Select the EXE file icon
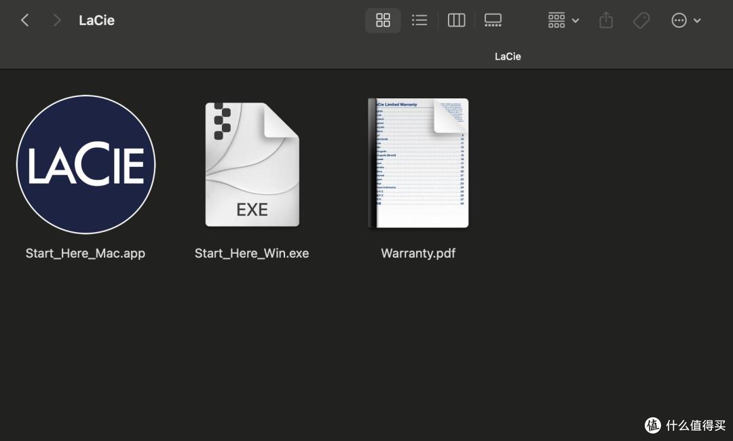The height and width of the screenshot is (441, 733). point(252,164)
